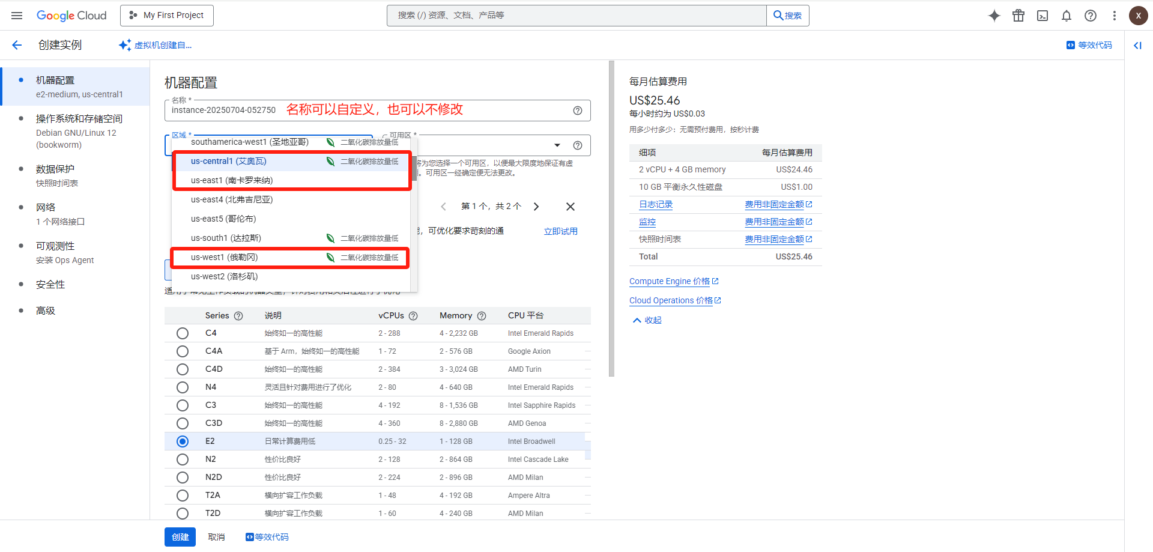Collapse the right side panel toggle icon

pos(1137,45)
